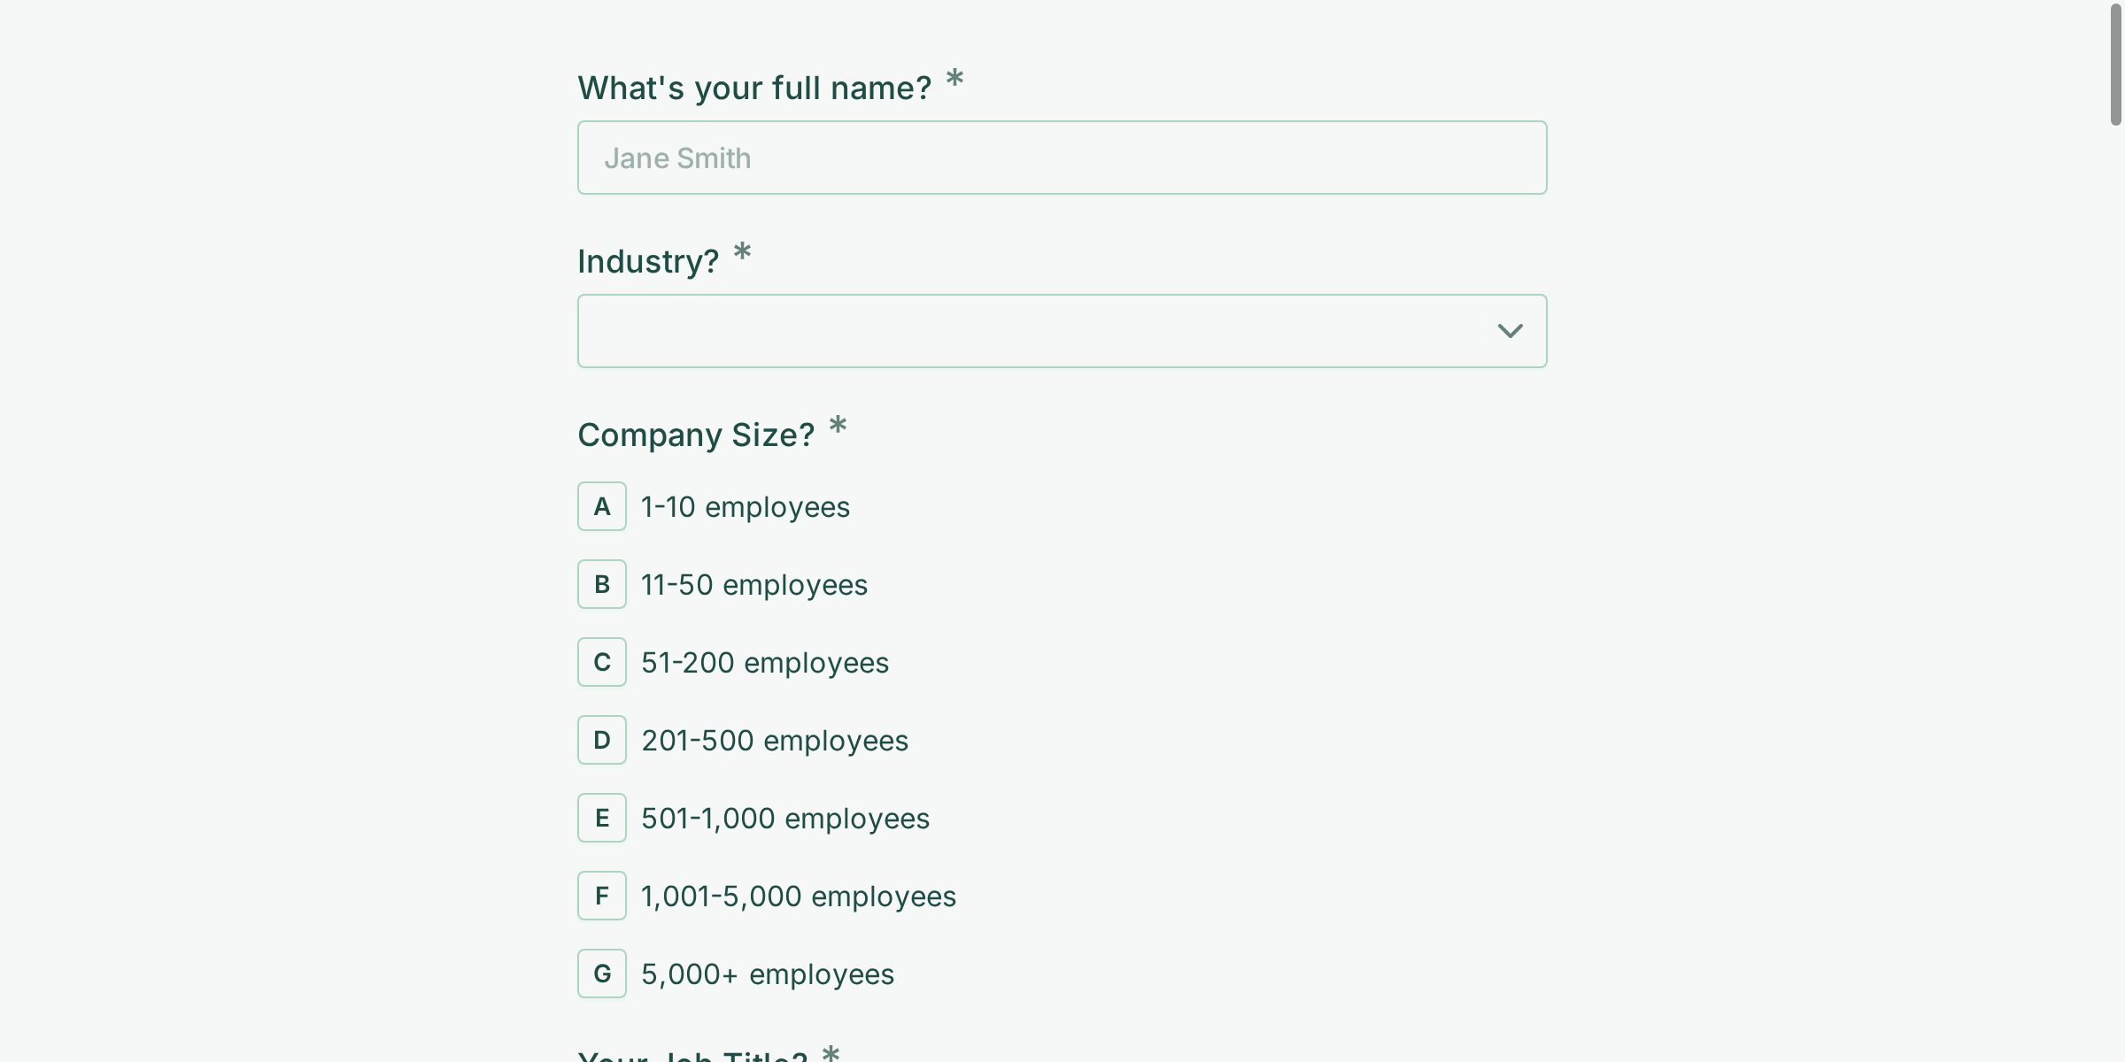This screenshot has height=1062, width=2125.
Task: Select the "5,000+ employees" option text
Action: (767, 974)
